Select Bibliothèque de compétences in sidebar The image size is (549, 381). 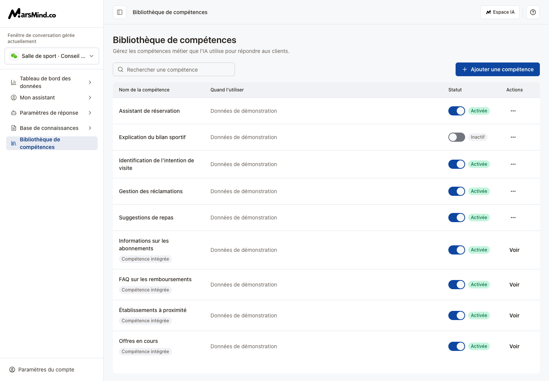pyautogui.click(x=52, y=143)
